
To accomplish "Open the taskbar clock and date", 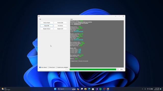I will click(157, 89).
